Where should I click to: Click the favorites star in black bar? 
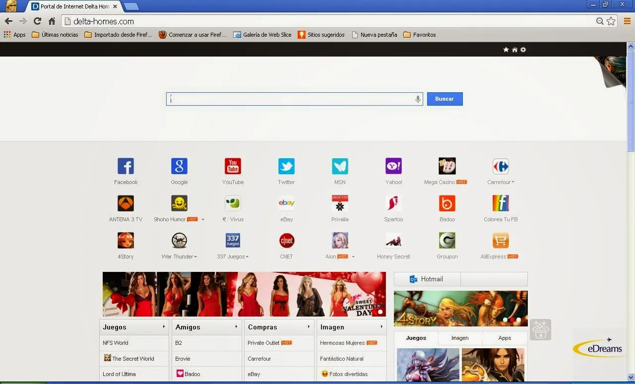point(506,50)
